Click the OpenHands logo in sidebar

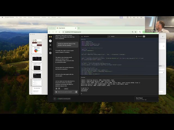point(50,37)
